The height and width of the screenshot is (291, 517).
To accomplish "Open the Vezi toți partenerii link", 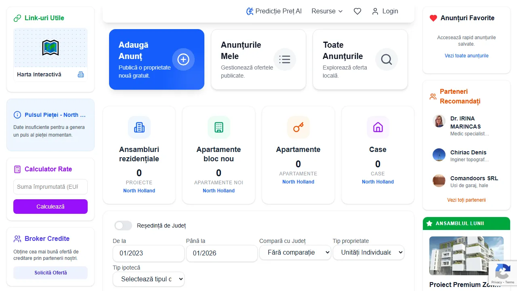I will pyautogui.click(x=466, y=200).
